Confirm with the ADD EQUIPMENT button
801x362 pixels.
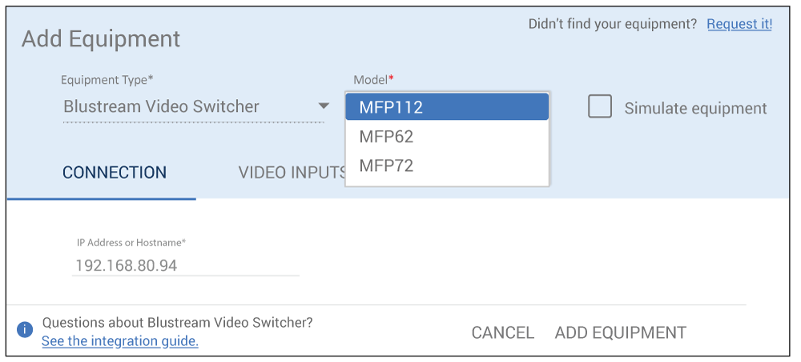point(620,332)
